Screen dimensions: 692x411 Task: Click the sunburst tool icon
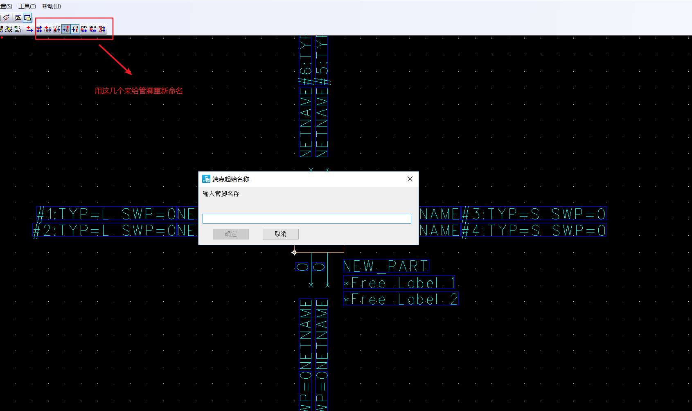click(x=9, y=29)
